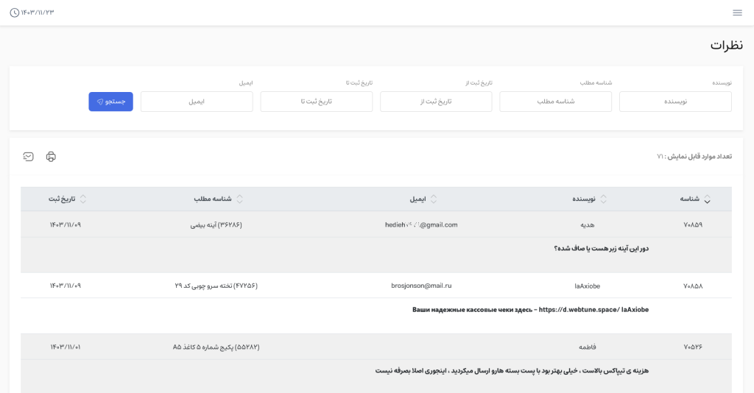Select the comment row by فاطمه
The width and height of the screenshot is (754, 393).
tap(587, 347)
